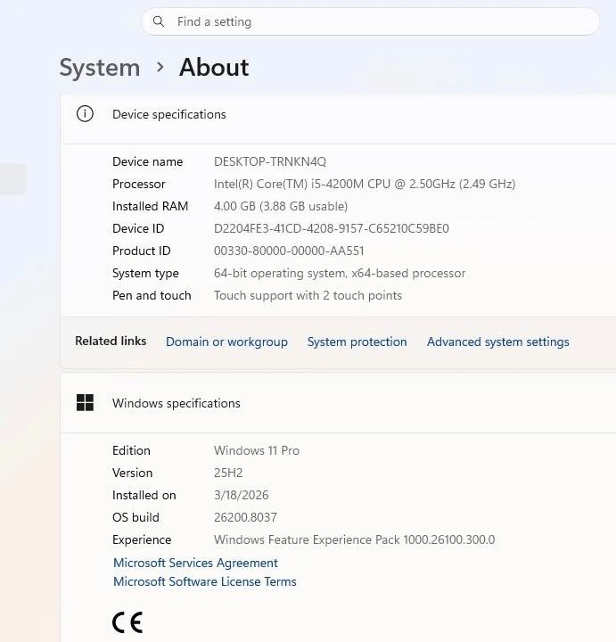Select the Device ID value D2204FE3
The image size is (616, 642).
(331, 228)
